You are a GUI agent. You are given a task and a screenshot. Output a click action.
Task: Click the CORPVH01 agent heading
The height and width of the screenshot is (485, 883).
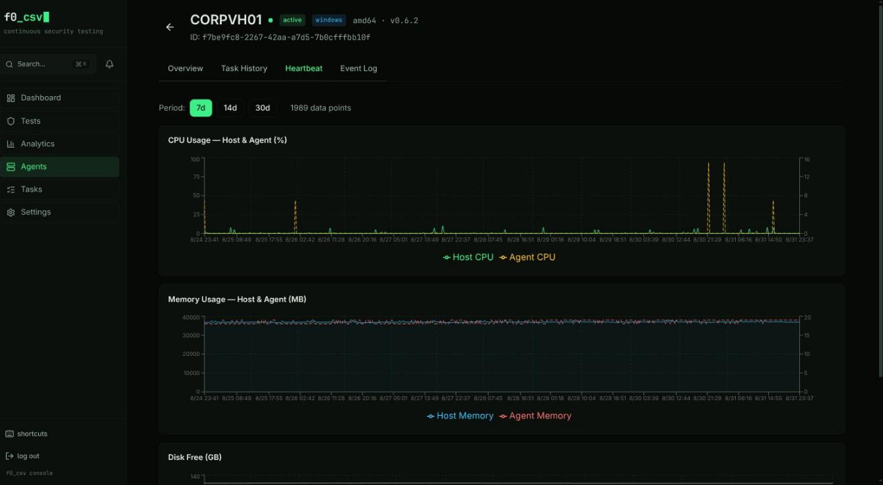pyautogui.click(x=226, y=20)
